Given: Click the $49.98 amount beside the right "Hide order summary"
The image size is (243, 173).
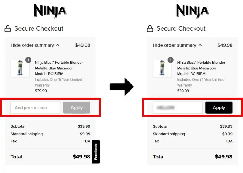Looking at the screenshot, I should pos(225,45).
